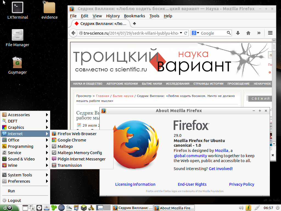The height and width of the screenshot is (211, 281).
Task: Switch to About Mozilla Firefox taskbar window
Action: [174, 208]
